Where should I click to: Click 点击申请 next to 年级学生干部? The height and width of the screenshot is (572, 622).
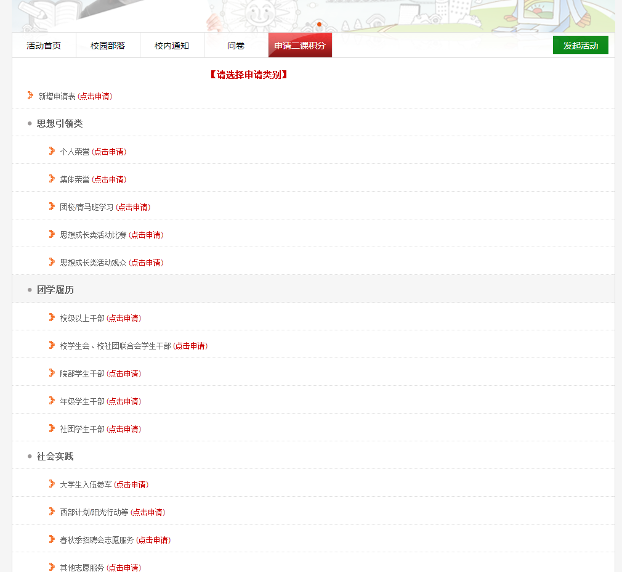[124, 402]
